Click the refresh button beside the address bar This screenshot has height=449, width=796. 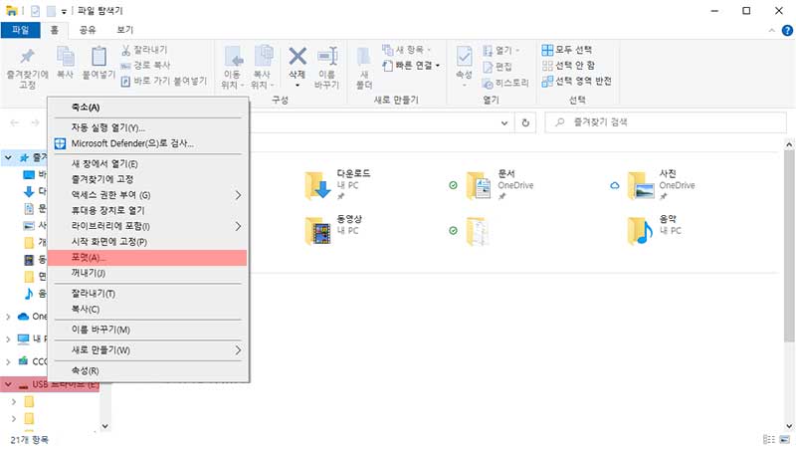tap(525, 122)
